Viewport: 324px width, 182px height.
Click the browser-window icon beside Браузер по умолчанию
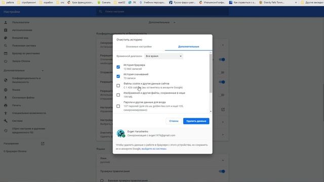pyautogui.click(x=6, y=54)
